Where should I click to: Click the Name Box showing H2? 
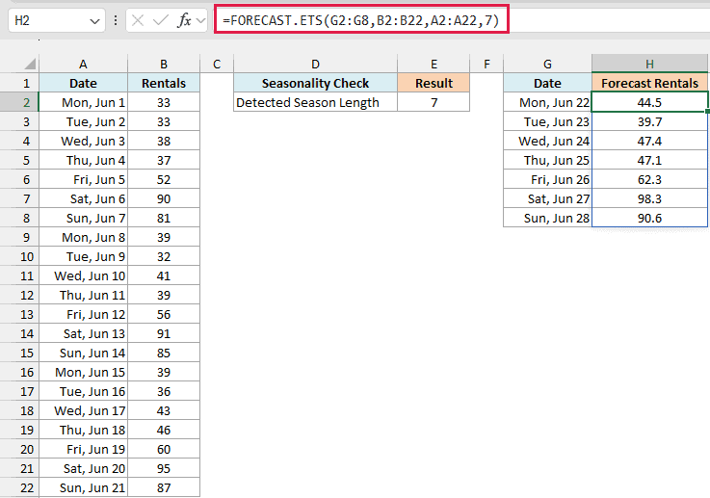click(x=57, y=20)
